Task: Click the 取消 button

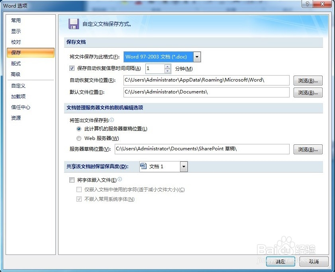Action: [314, 261]
